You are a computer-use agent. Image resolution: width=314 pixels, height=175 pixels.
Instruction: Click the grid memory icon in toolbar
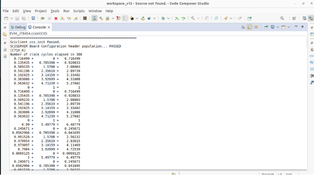pyautogui.click(x=85, y=18)
